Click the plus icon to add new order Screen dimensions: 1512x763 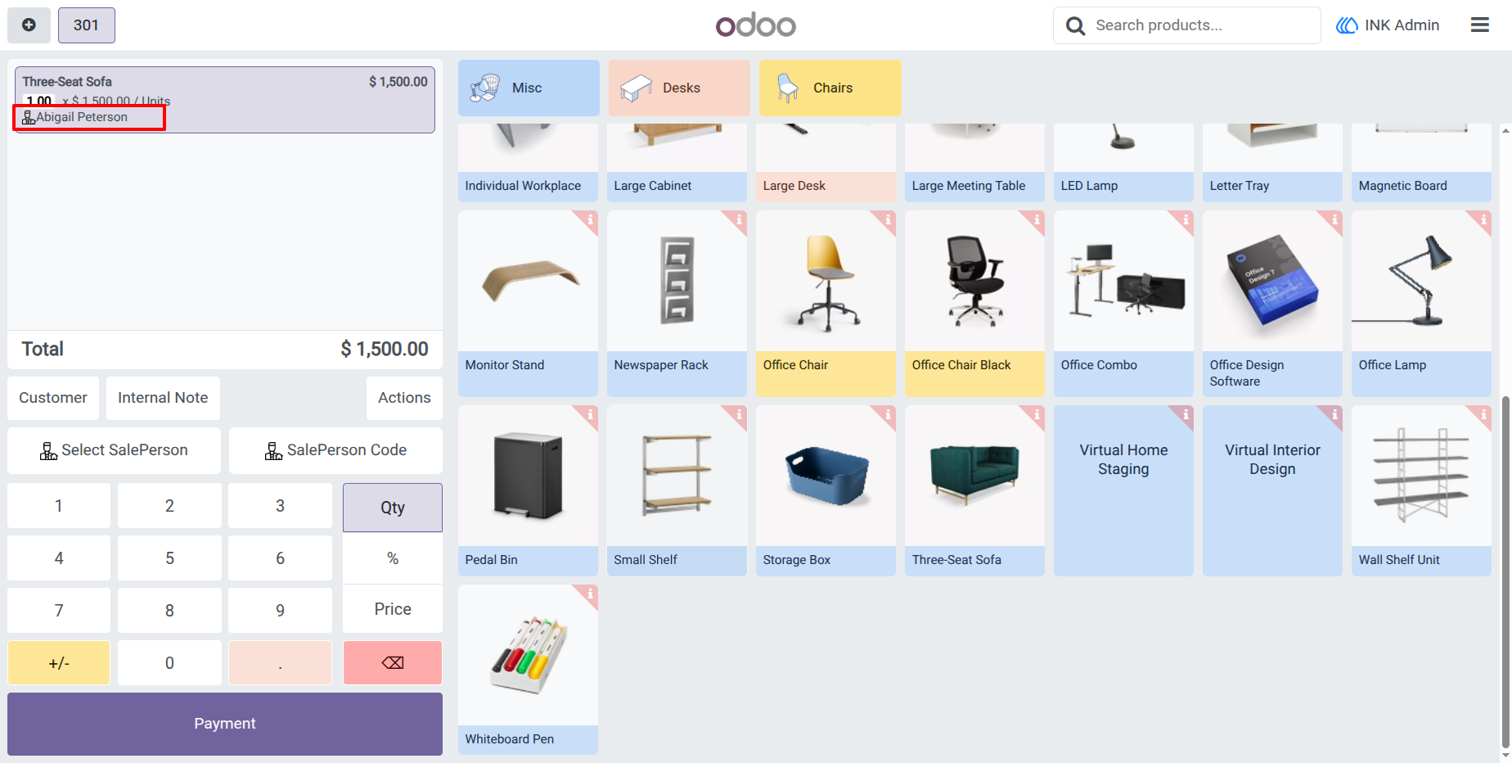tap(29, 25)
